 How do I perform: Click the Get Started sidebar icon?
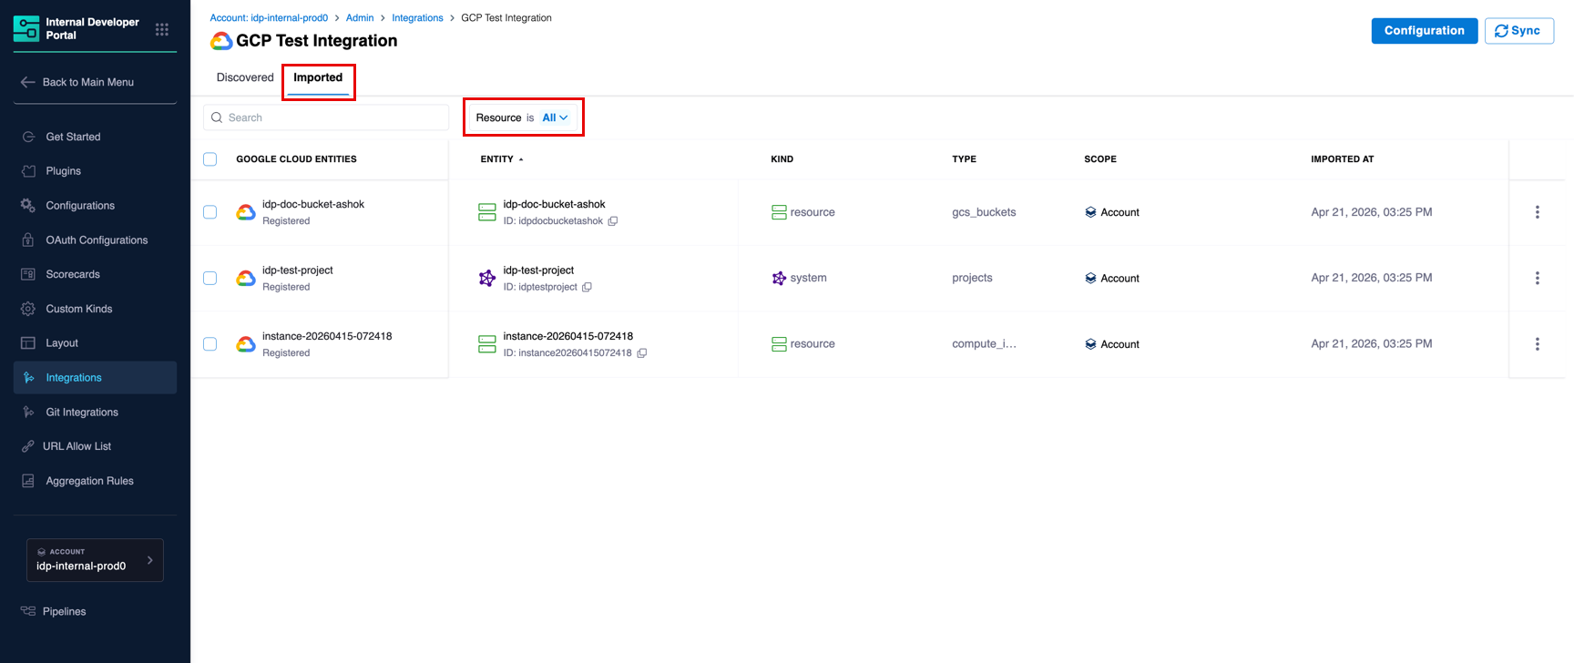pos(28,137)
